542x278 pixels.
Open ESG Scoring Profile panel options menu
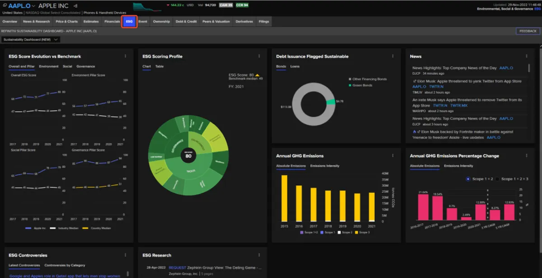(259, 56)
